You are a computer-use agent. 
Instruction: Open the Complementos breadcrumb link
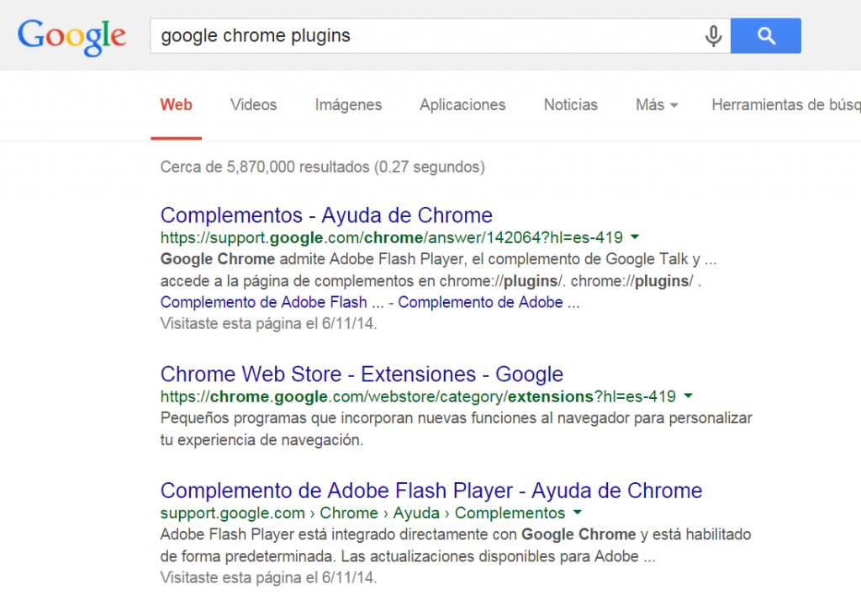[x=510, y=512]
